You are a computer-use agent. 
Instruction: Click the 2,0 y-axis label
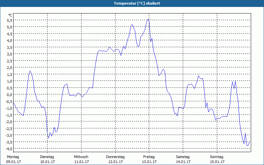click(10, 68)
